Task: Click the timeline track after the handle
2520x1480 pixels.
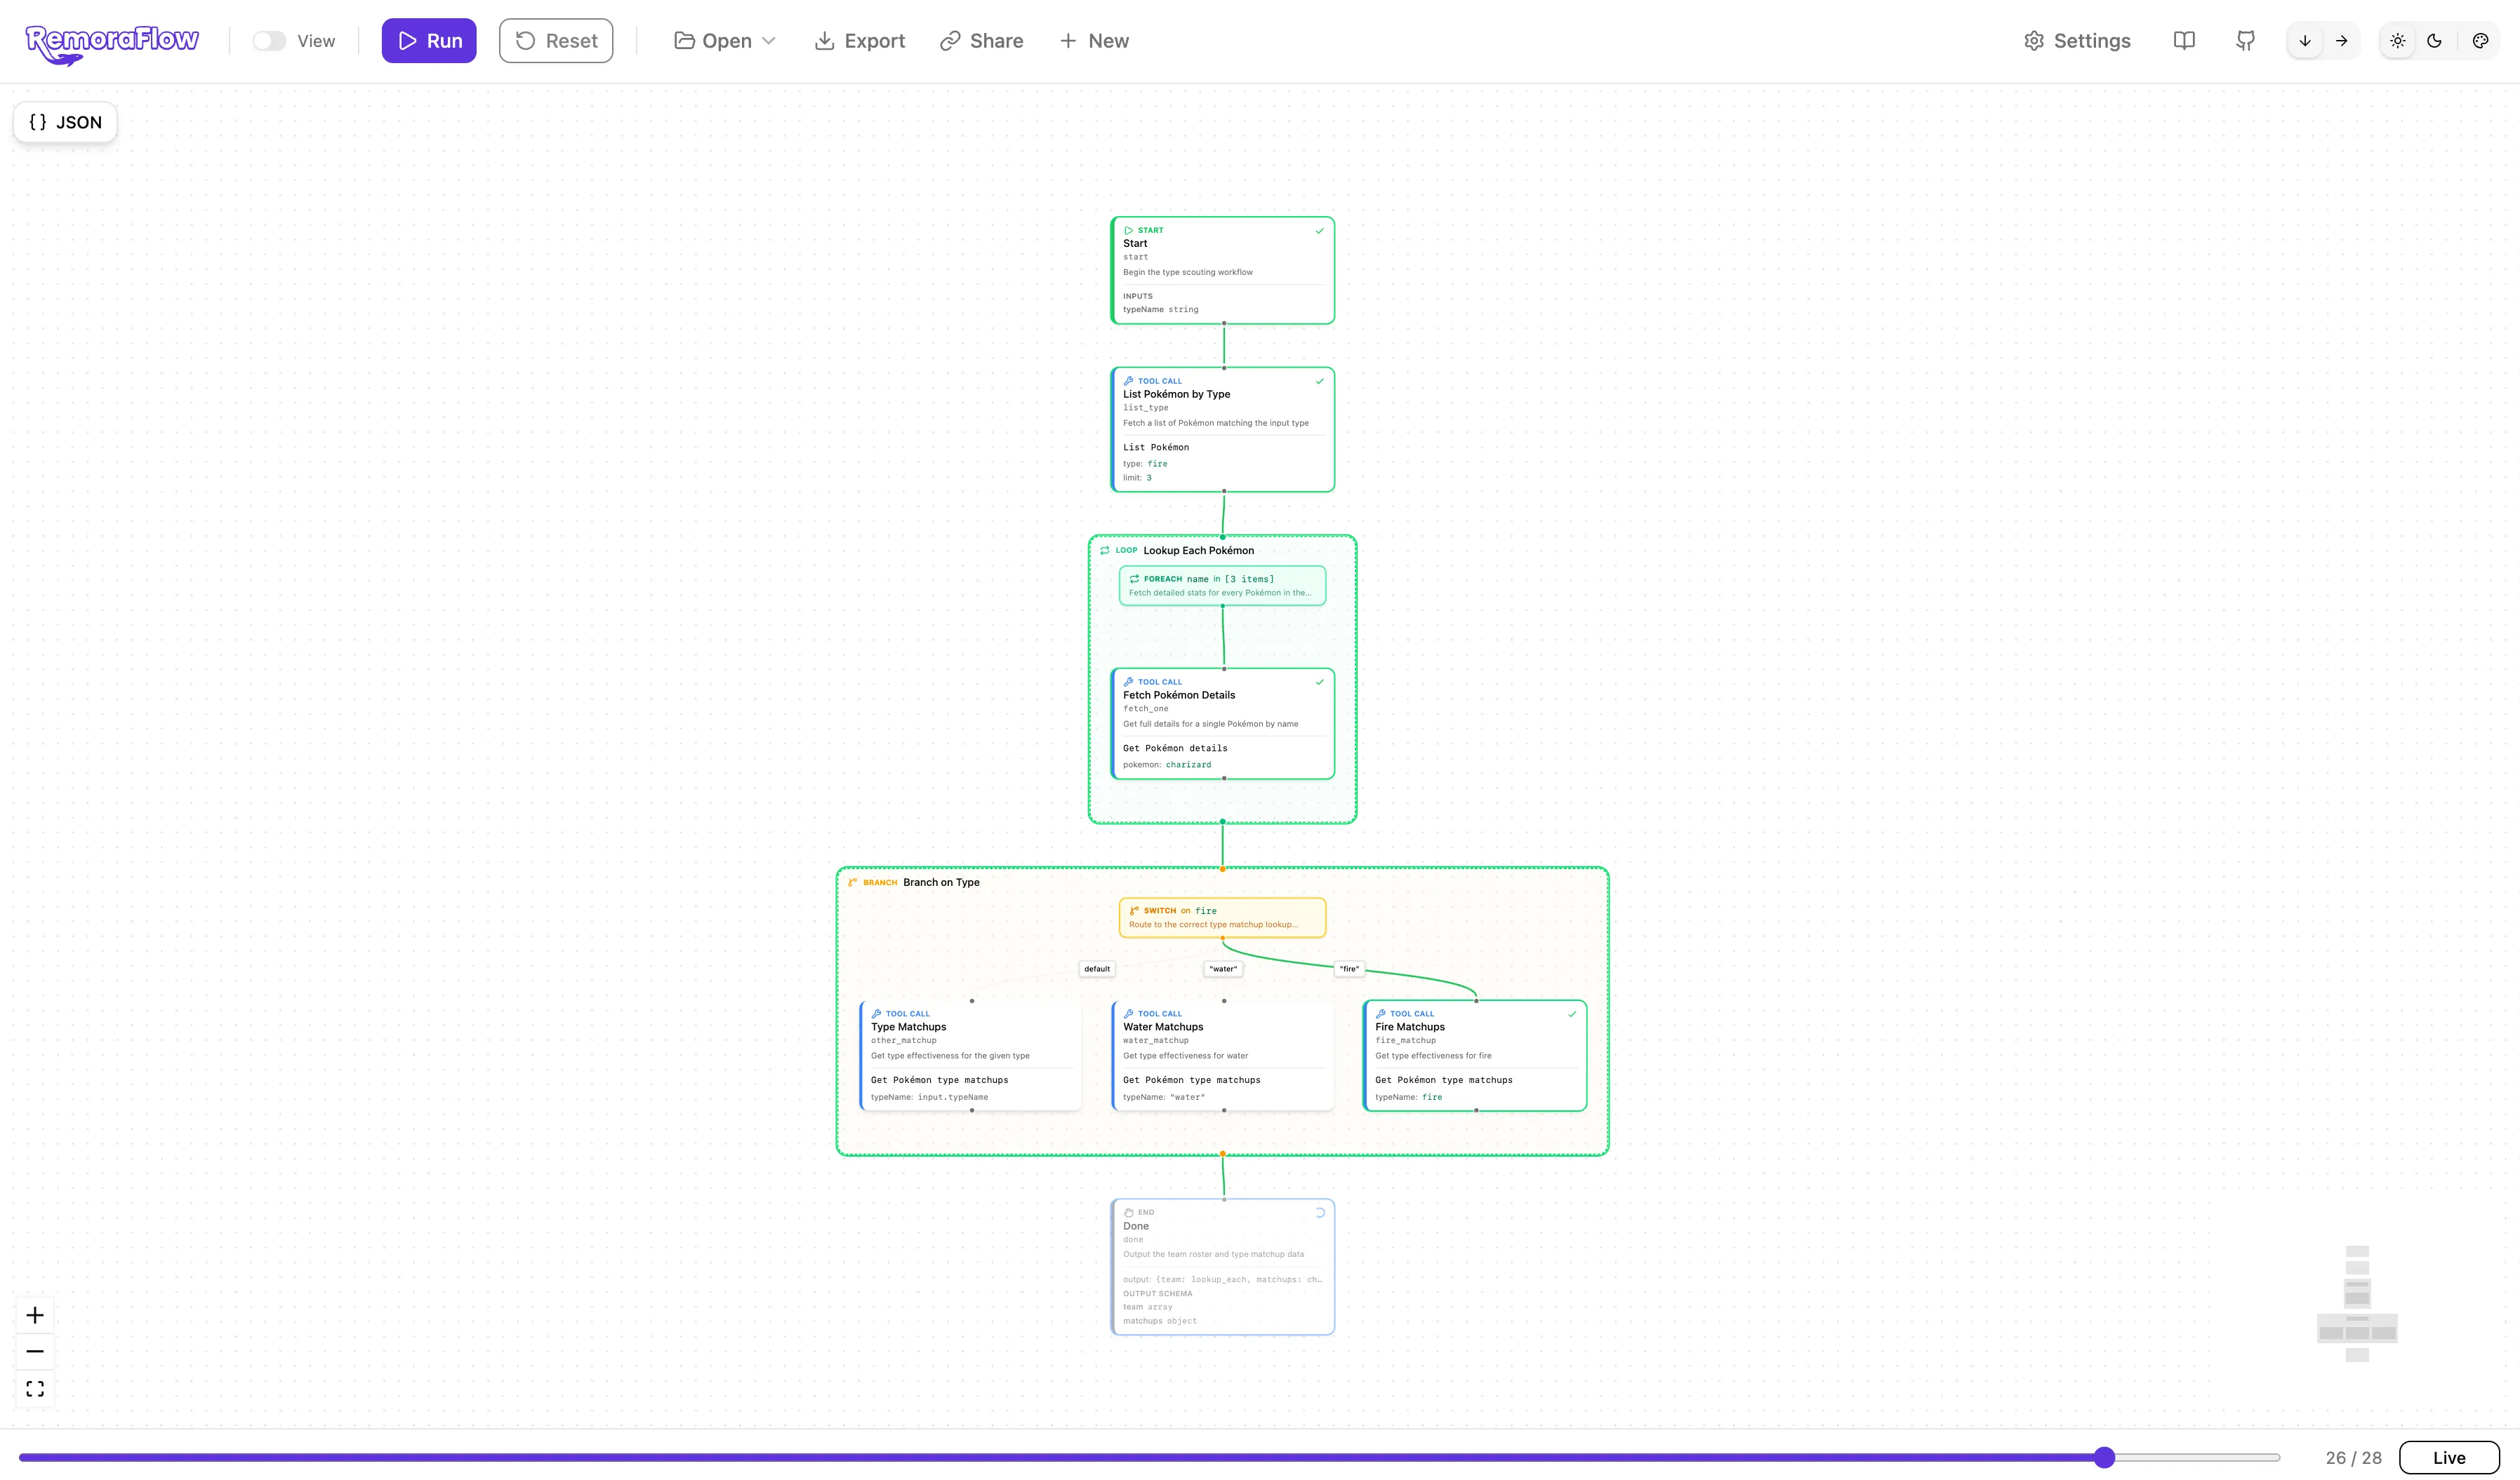Action: click(x=2198, y=1458)
